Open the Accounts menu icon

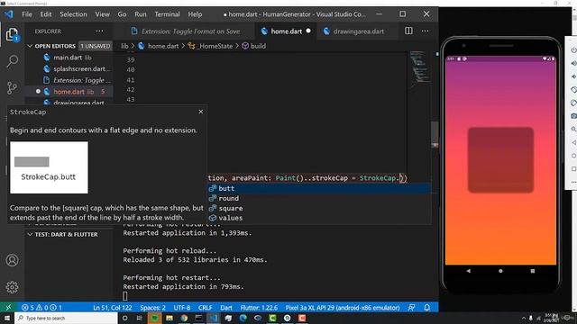tap(12, 260)
